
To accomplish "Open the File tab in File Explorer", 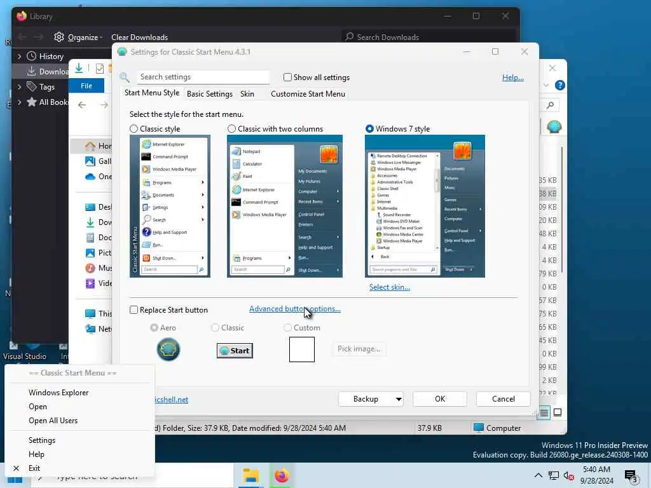I will 86,86.
